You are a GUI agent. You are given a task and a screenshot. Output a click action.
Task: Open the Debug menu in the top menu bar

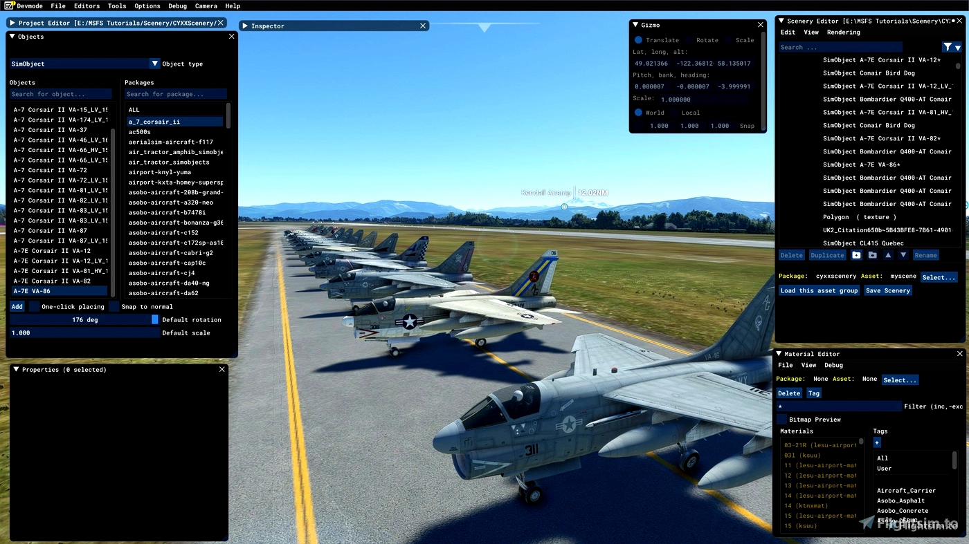click(177, 6)
